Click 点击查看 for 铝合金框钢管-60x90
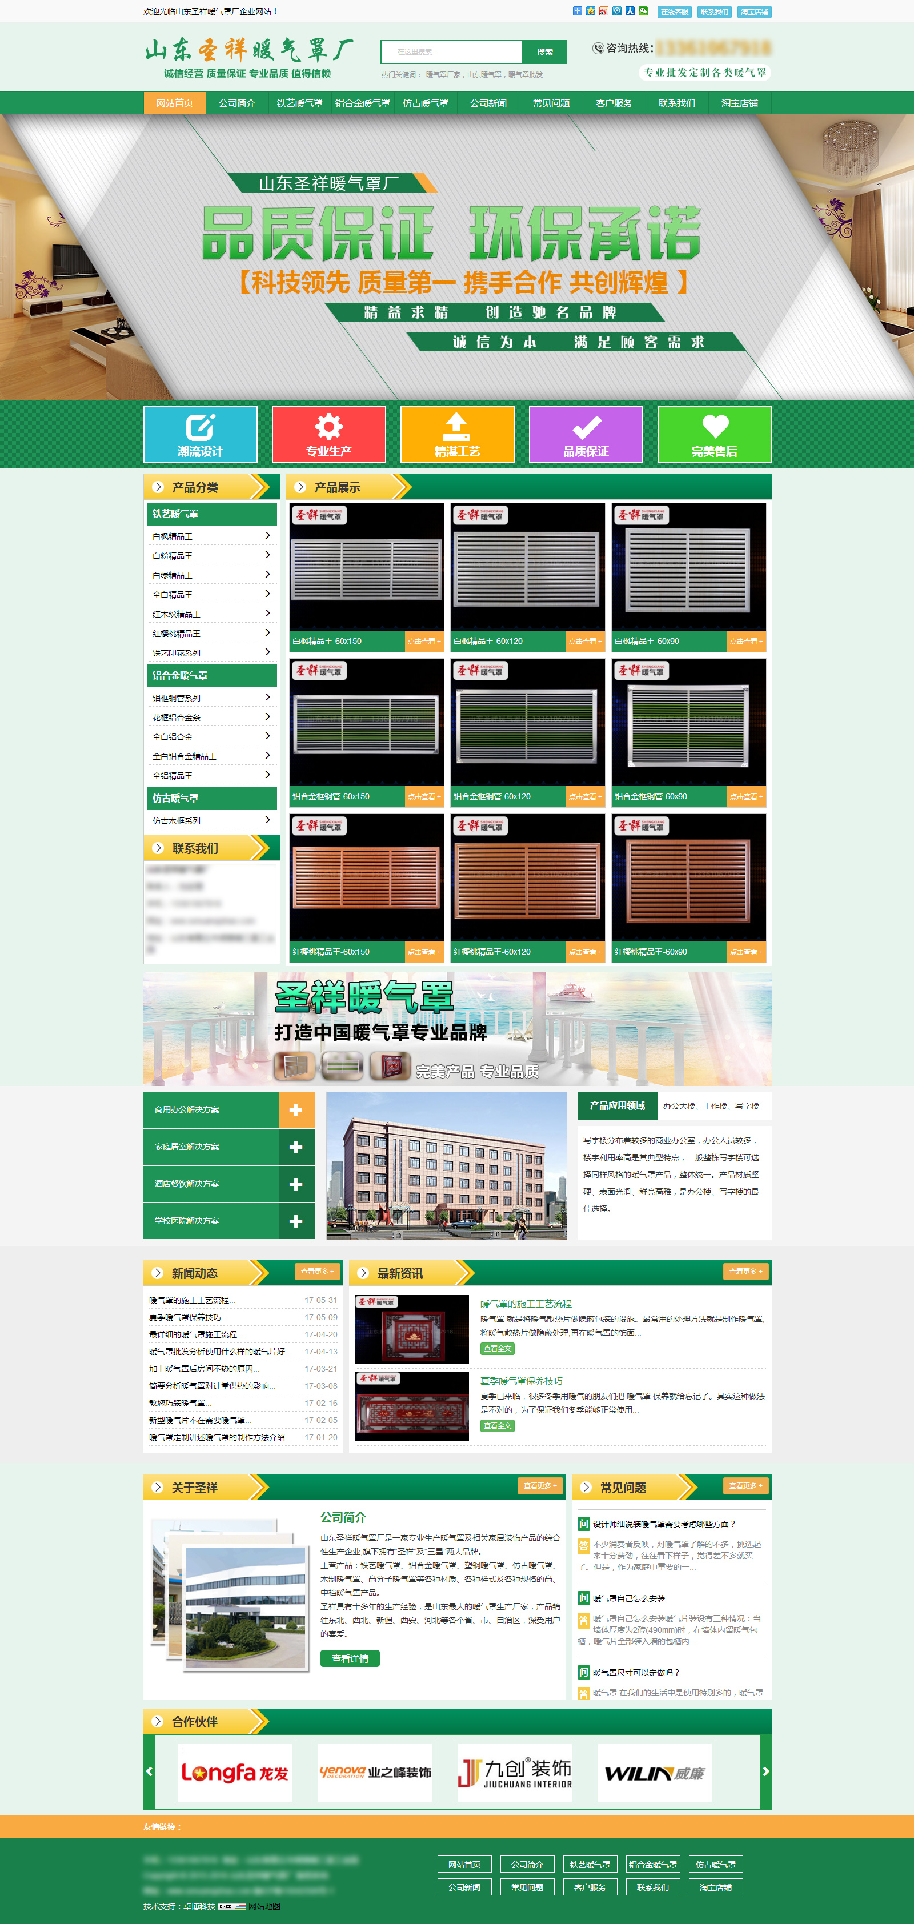 point(746,796)
